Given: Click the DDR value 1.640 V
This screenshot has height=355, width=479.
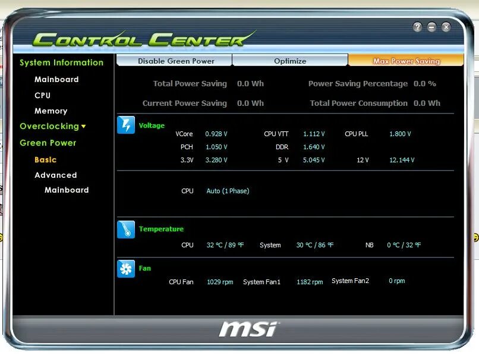Looking at the screenshot, I should click(x=314, y=147).
